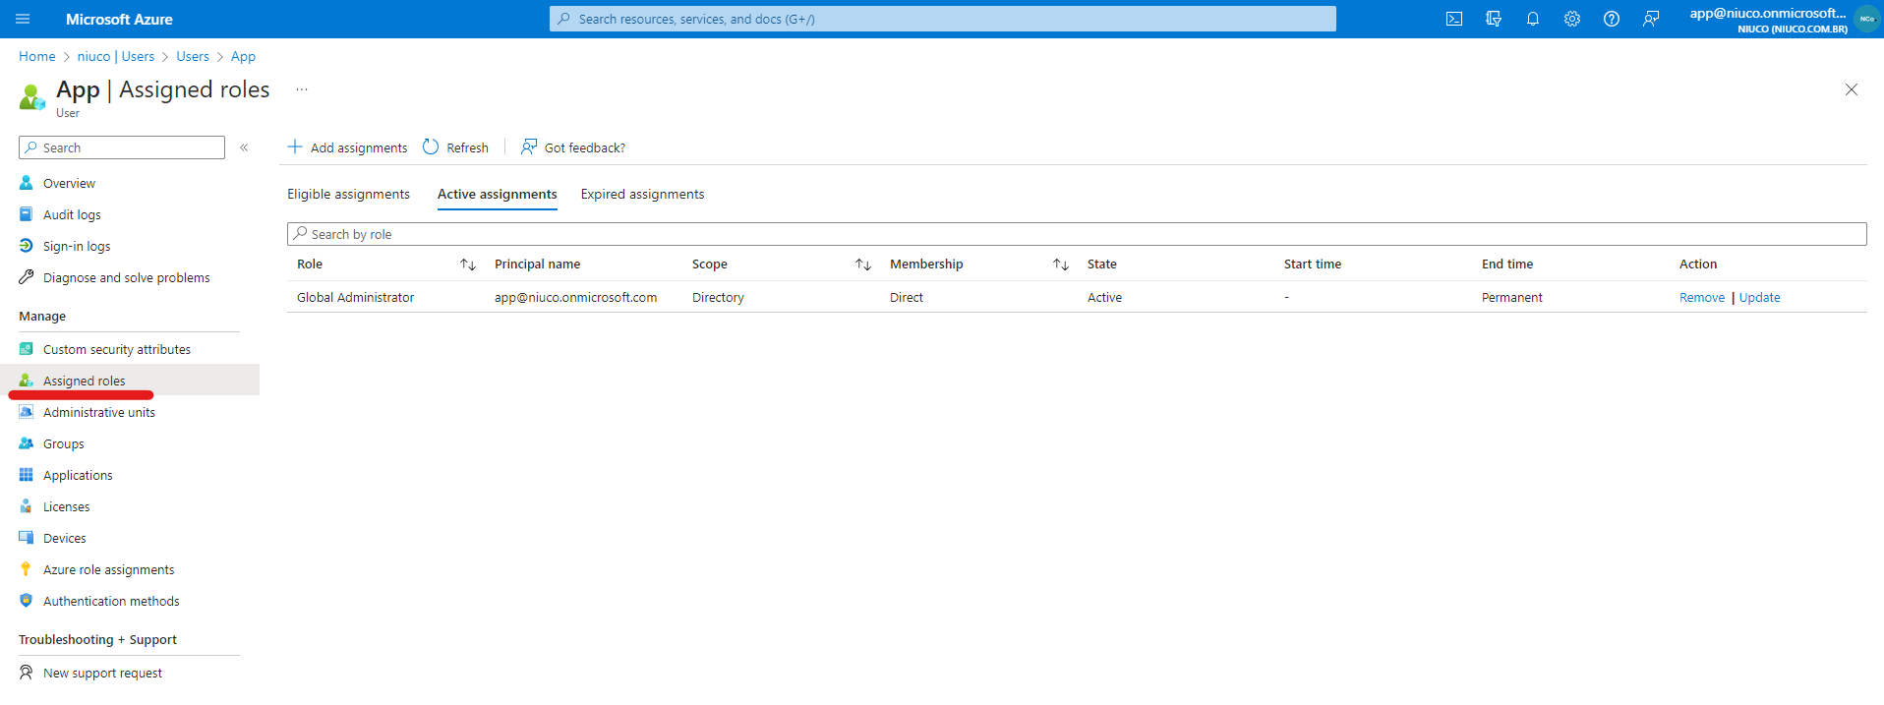Click the Overview sidebar icon
The width and height of the screenshot is (1884, 705).
[27, 183]
